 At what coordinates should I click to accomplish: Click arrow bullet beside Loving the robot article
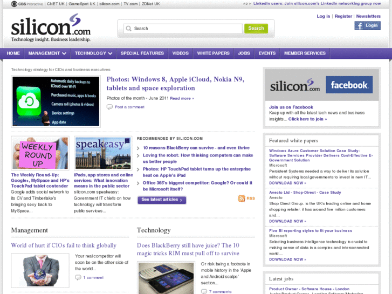click(138, 156)
